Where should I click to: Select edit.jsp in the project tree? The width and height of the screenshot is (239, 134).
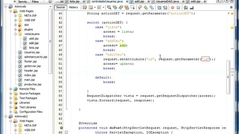34,43
